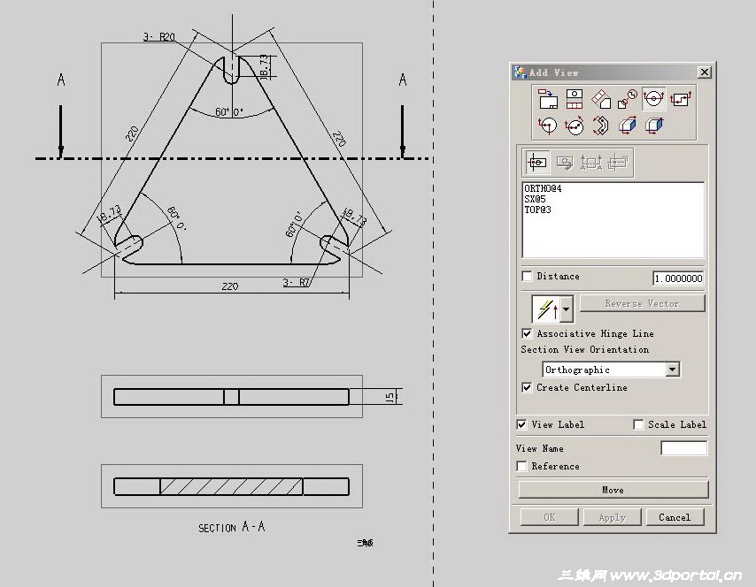Image resolution: width=756 pixels, height=587 pixels.
Task: Confirm with the OK button
Action: click(549, 518)
